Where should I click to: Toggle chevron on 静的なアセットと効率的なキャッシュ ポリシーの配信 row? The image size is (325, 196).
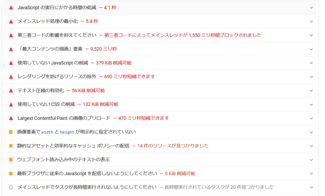point(311,146)
